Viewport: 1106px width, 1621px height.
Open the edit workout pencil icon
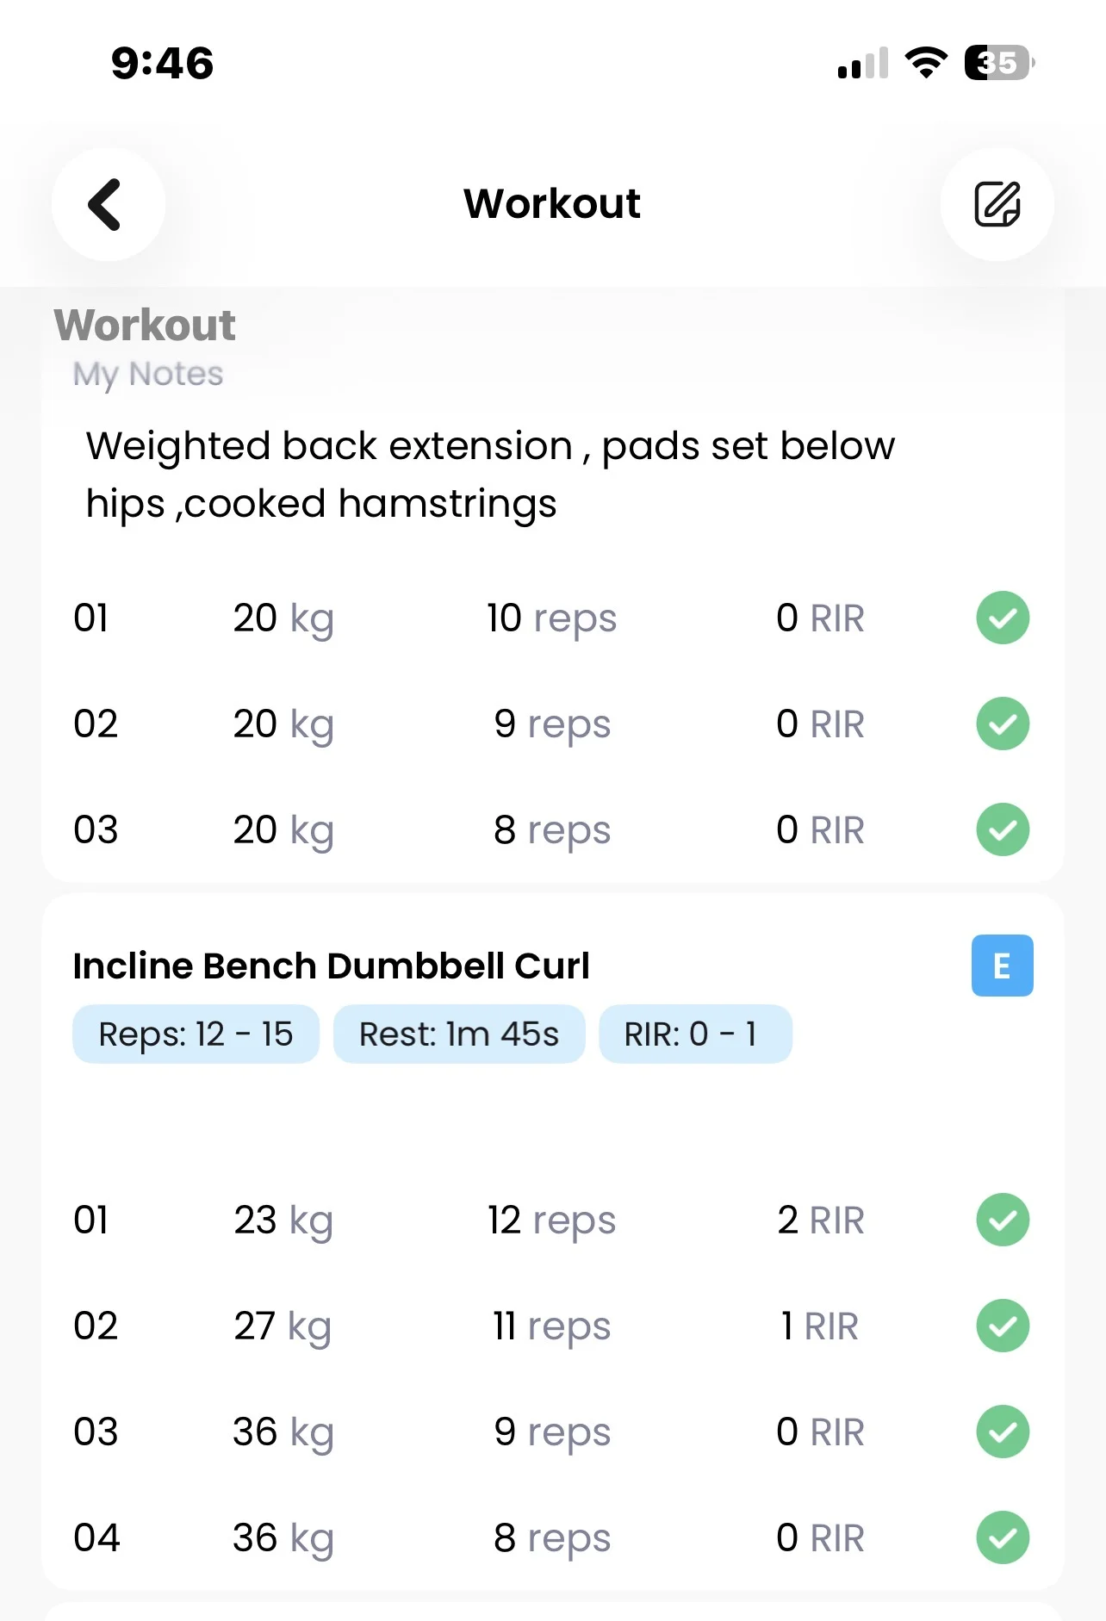997,205
